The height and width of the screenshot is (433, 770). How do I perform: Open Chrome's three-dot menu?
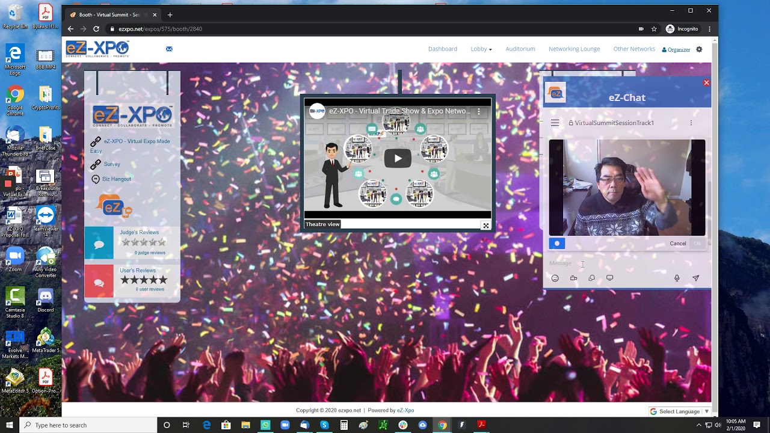pyautogui.click(x=710, y=29)
